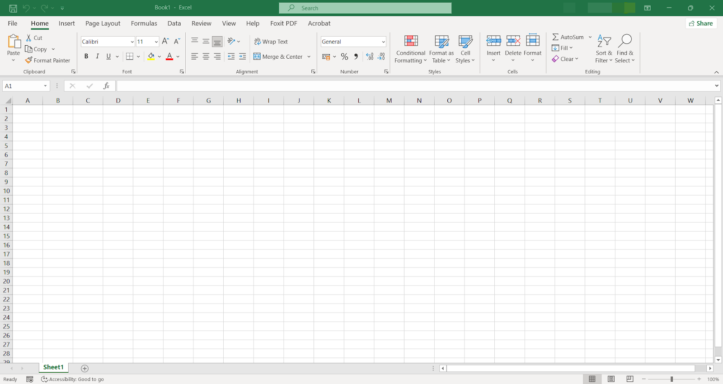Click the Orientation angled text icon
This screenshot has width=723, height=384.
click(231, 41)
